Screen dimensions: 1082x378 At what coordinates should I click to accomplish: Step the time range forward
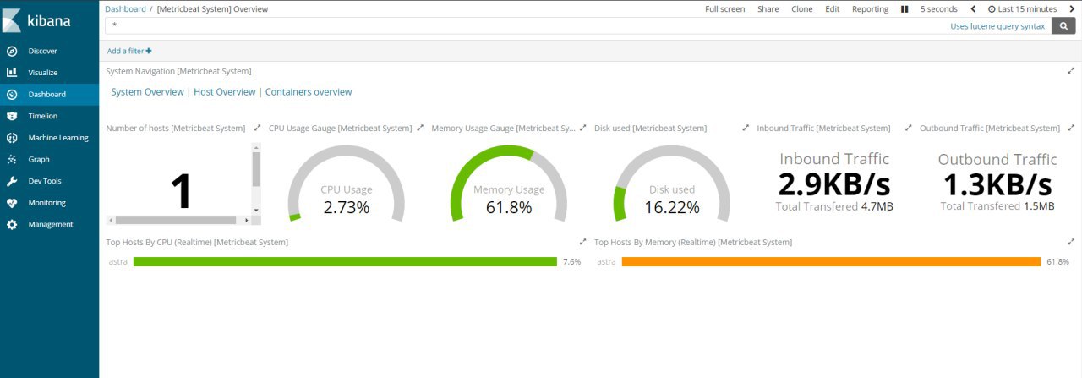click(x=1071, y=9)
